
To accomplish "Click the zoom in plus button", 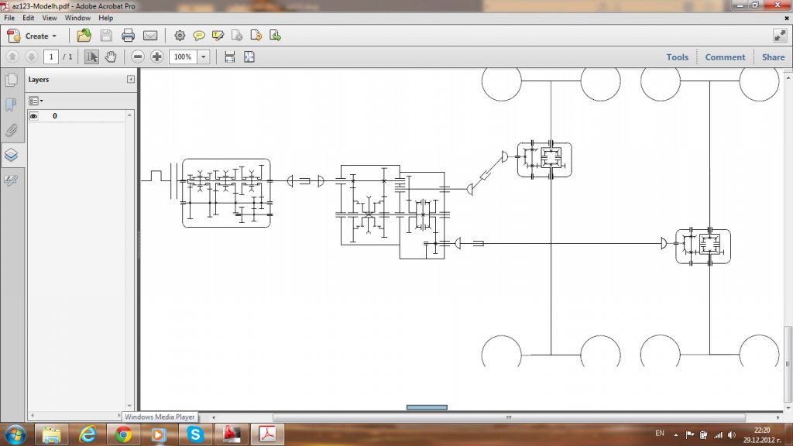I will click(x=157, y=57).
